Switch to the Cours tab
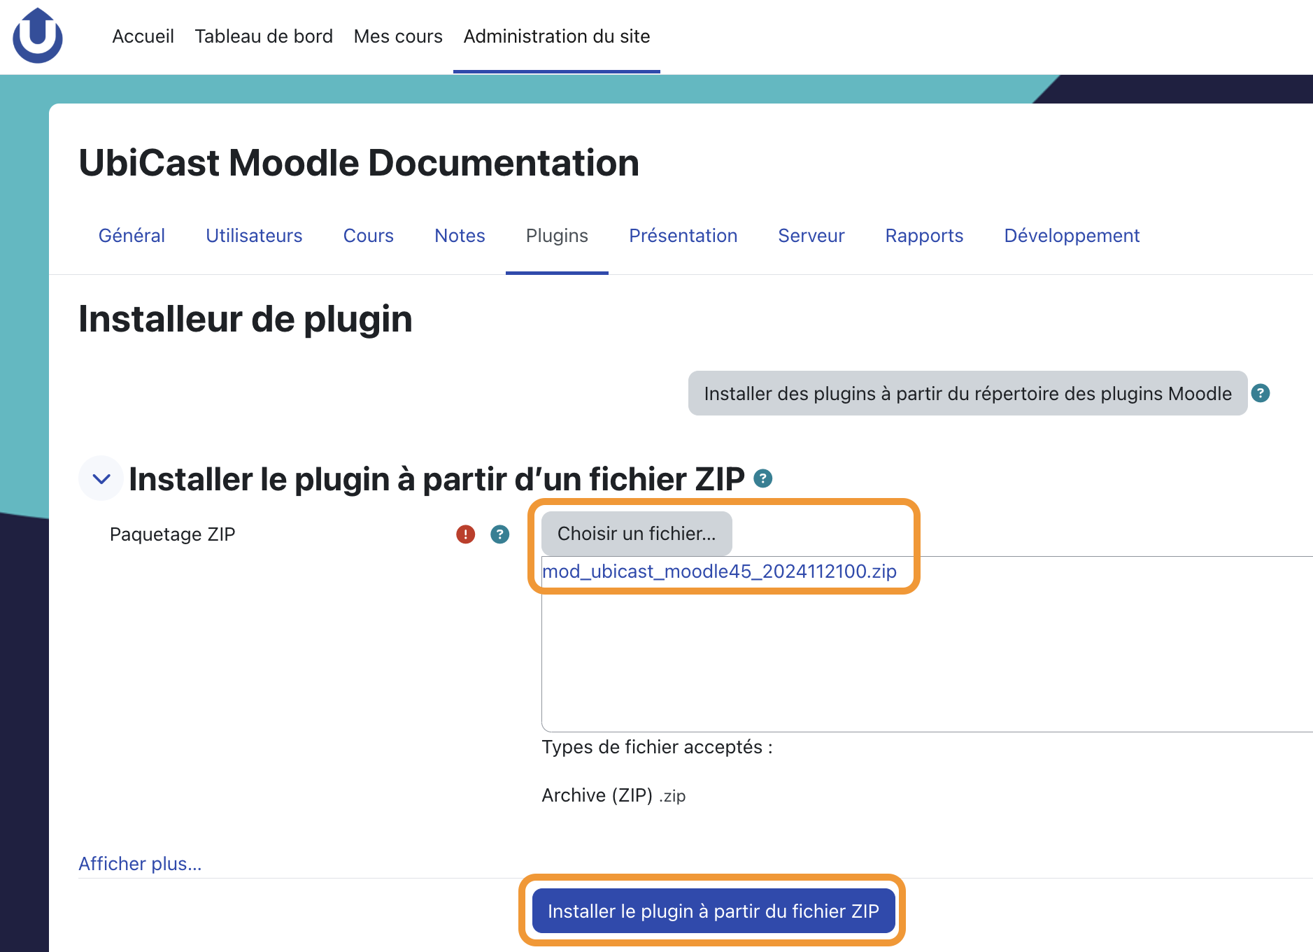The image size is (1313, 952). pos(369,236)
